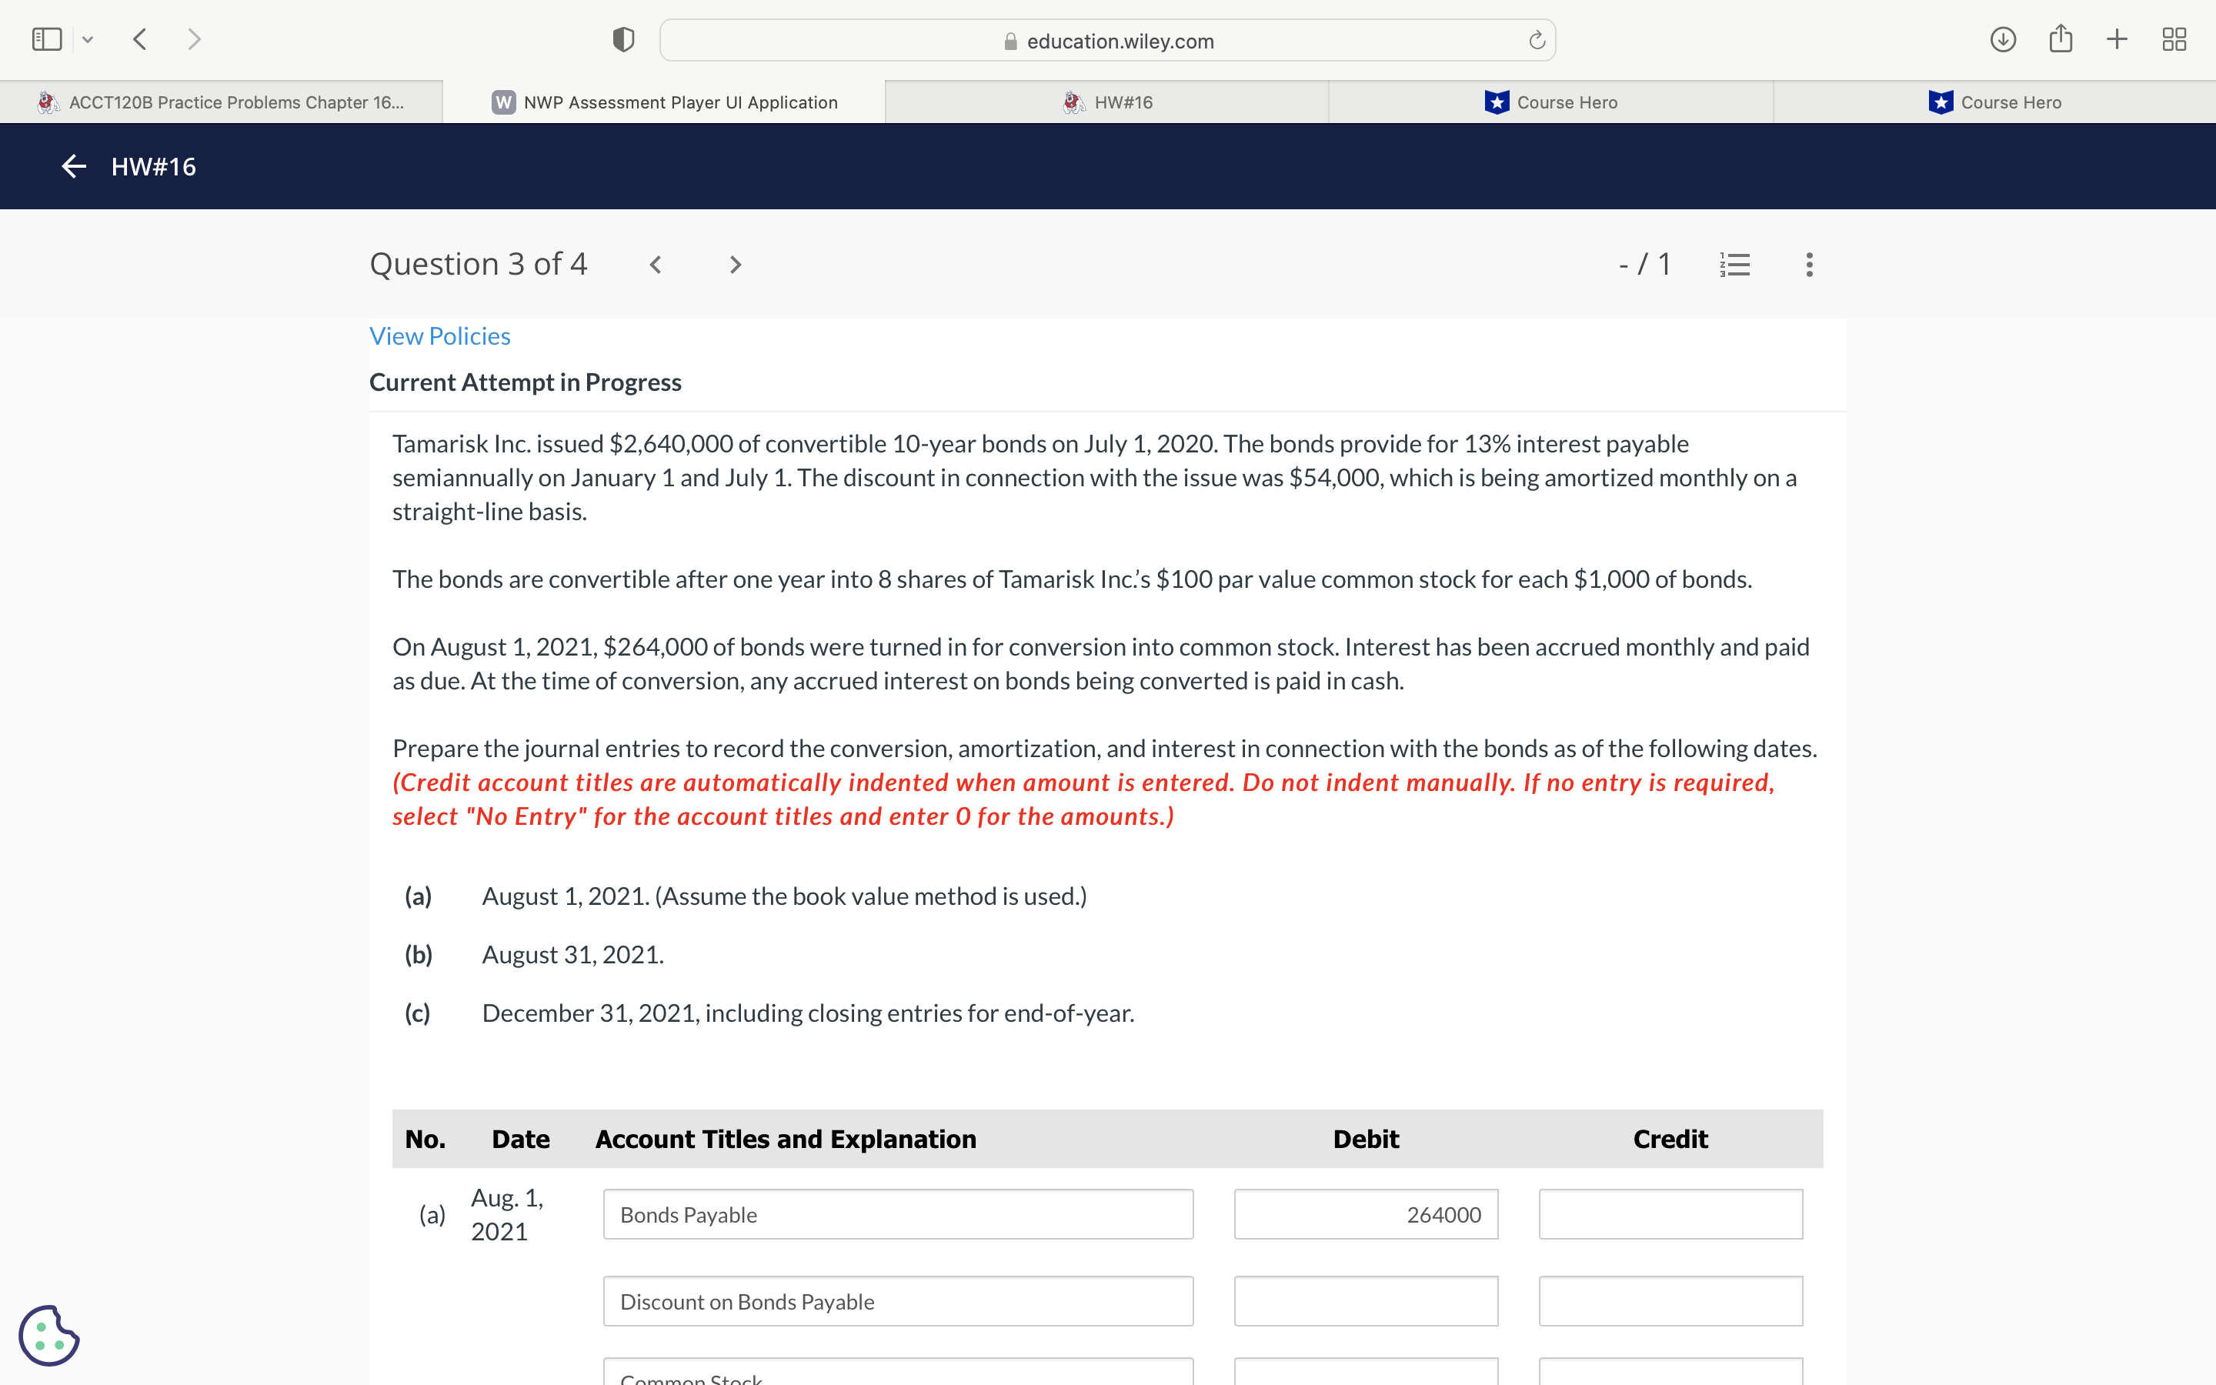Screen dimensions: 2216x1385
Task: Toggle the Safari sidebar
Action: (47, 39)
